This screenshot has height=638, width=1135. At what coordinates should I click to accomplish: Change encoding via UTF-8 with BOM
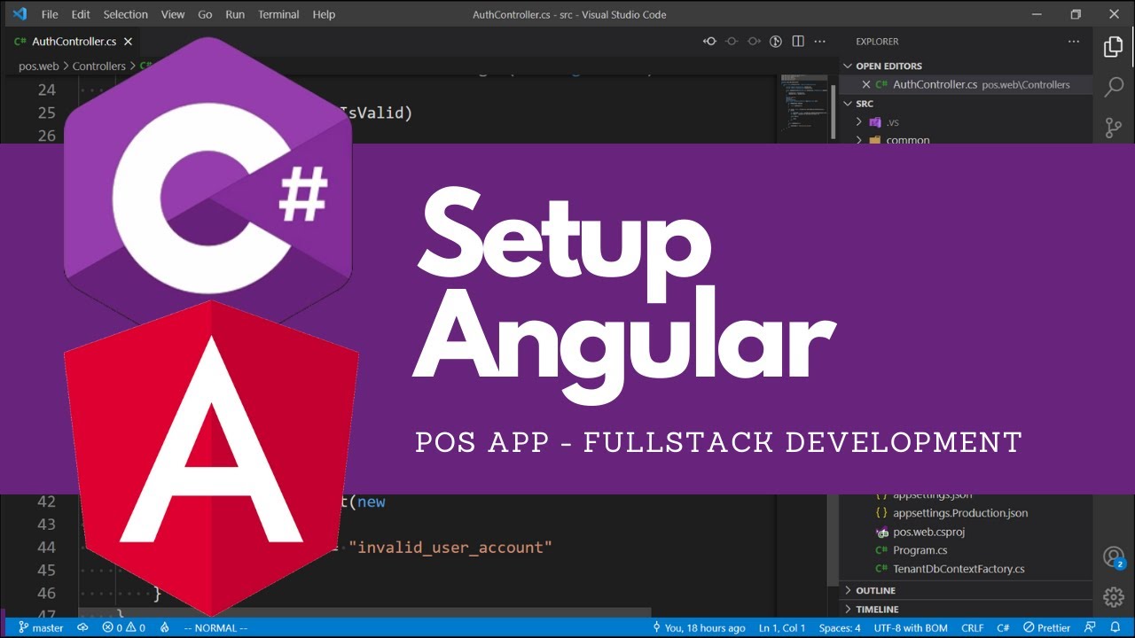point(911,627)
